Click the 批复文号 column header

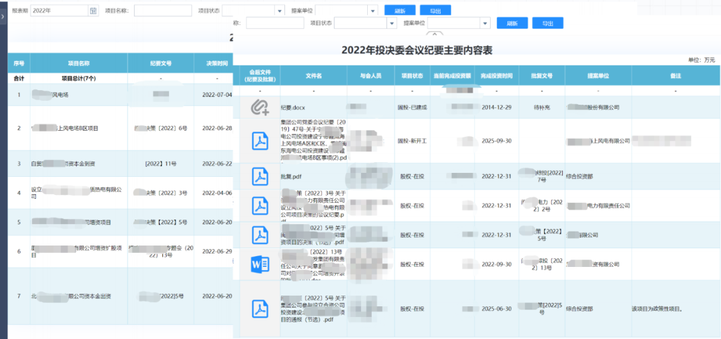point(541,76)
